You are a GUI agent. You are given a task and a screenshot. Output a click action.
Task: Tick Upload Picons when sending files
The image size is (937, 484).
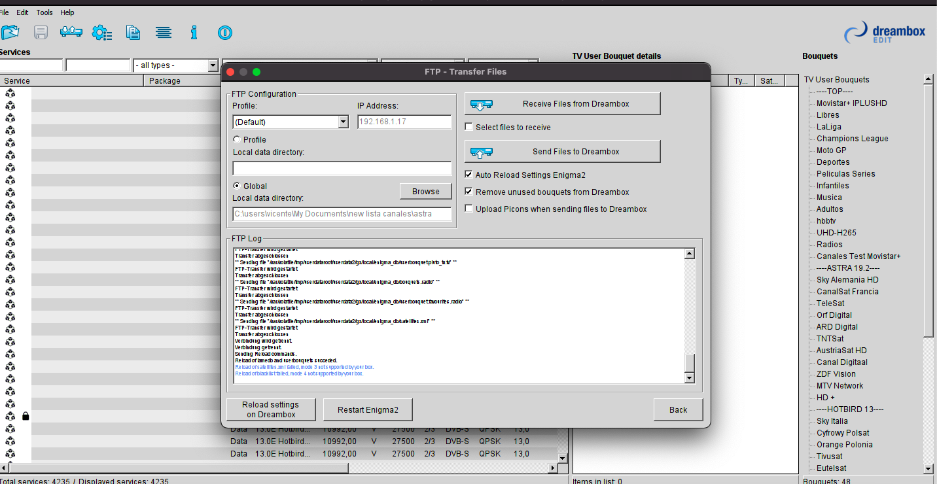[468, 209]
